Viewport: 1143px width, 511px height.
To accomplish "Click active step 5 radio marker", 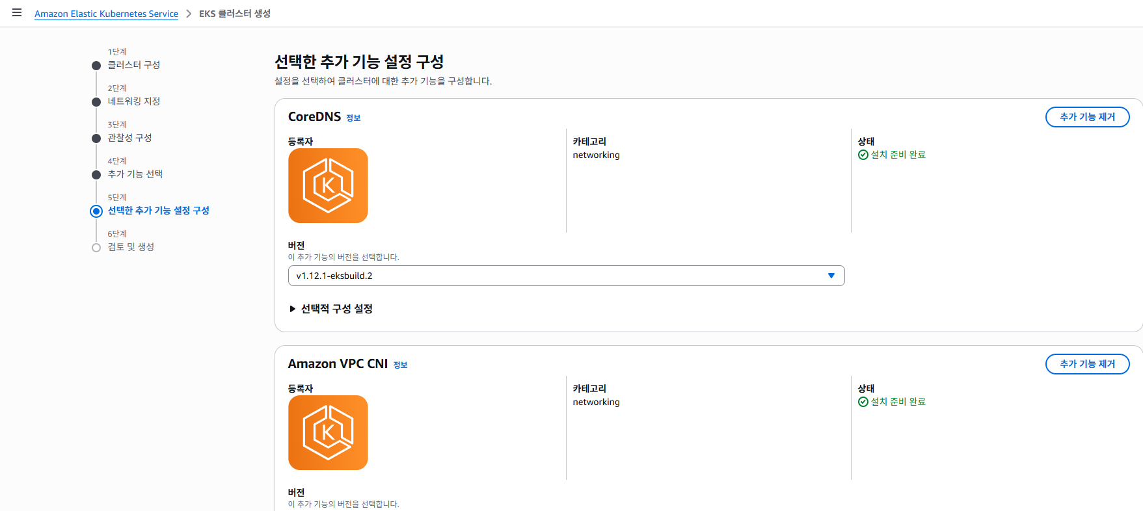I will coord(96,211).
